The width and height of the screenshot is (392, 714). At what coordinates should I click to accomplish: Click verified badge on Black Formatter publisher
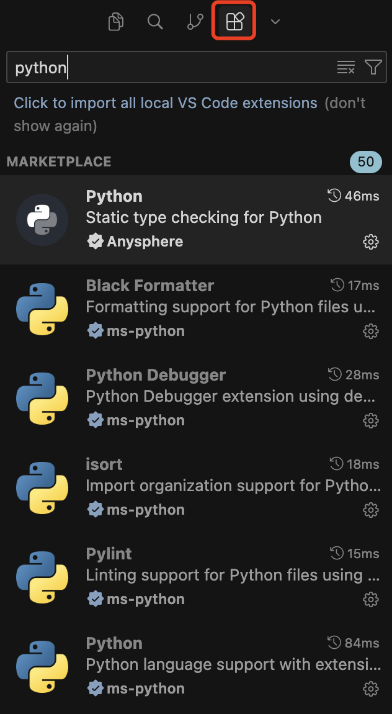point(96,331)
